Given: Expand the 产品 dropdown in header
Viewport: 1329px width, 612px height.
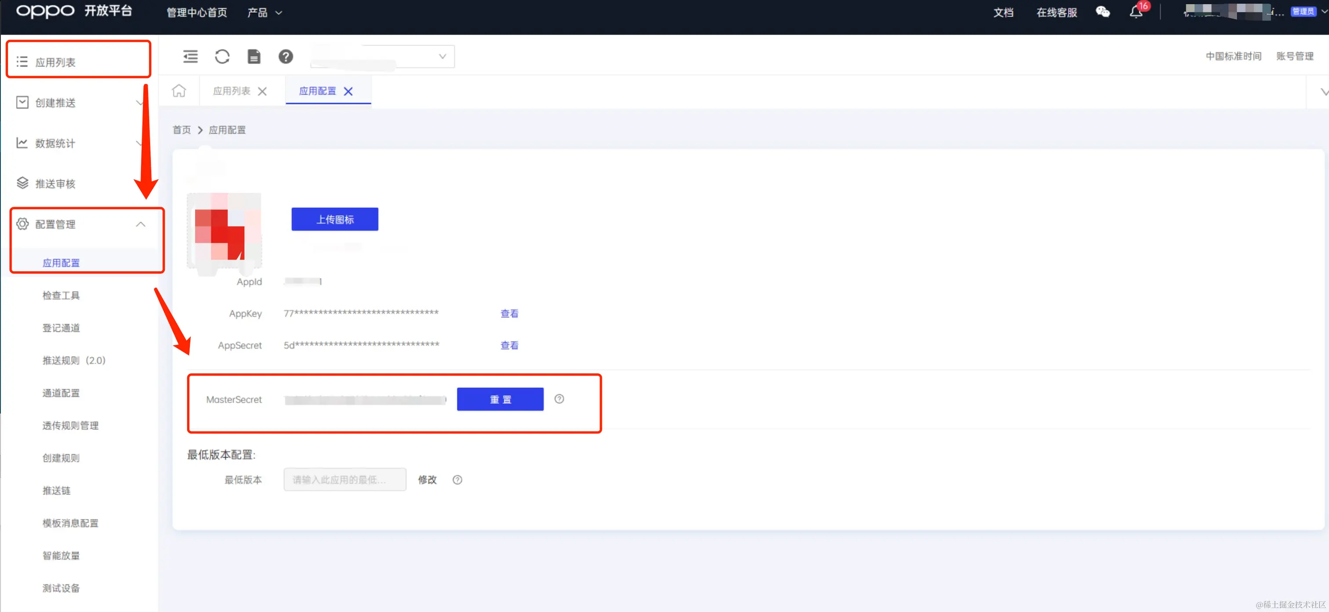Looking at the screenshot, I should pyautogui.click(x=264, y=12).
